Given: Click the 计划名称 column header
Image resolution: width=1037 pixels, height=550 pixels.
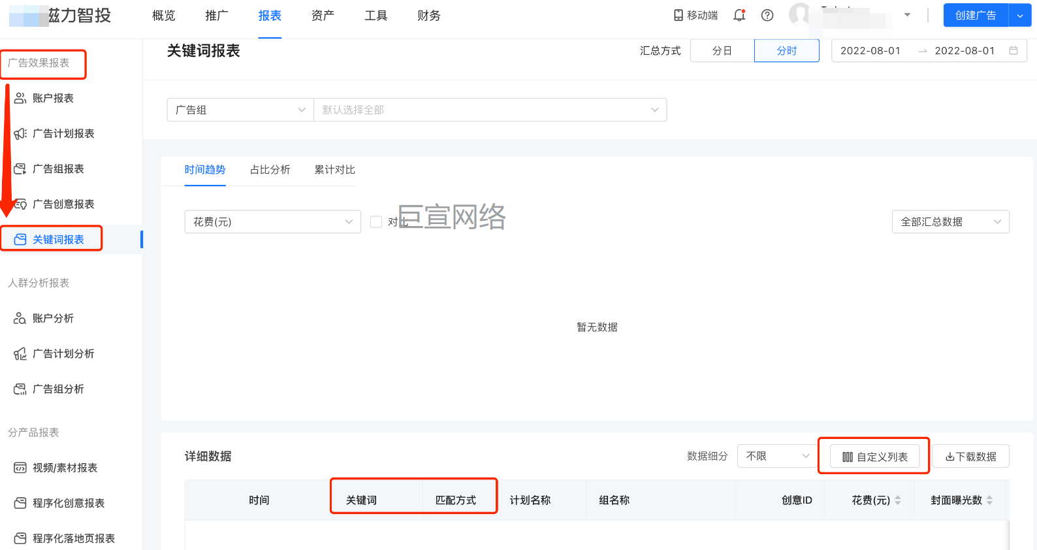Looking at the screenshot, I should [x=530, y=500].
